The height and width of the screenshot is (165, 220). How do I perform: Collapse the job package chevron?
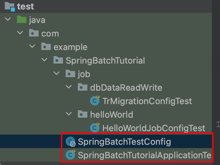click(57, 73)
